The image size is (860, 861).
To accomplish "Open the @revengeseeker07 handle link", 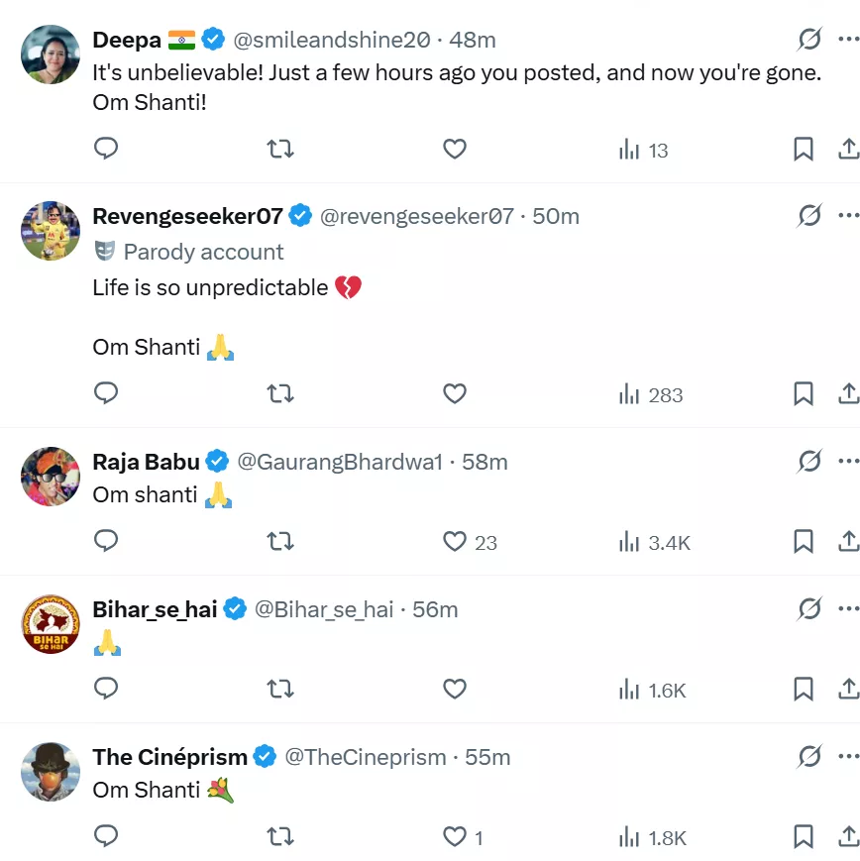I will [416, 216].
